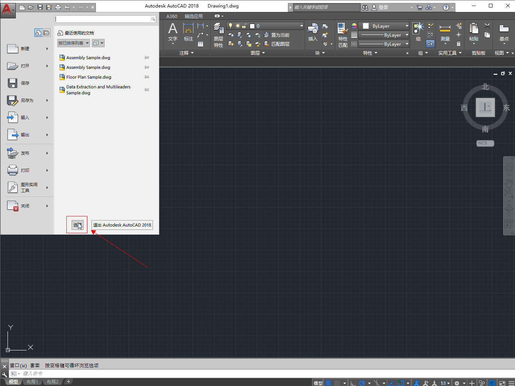Activate the 测量 (Measure) tool

pyautogui.click(x=445, y=32)
